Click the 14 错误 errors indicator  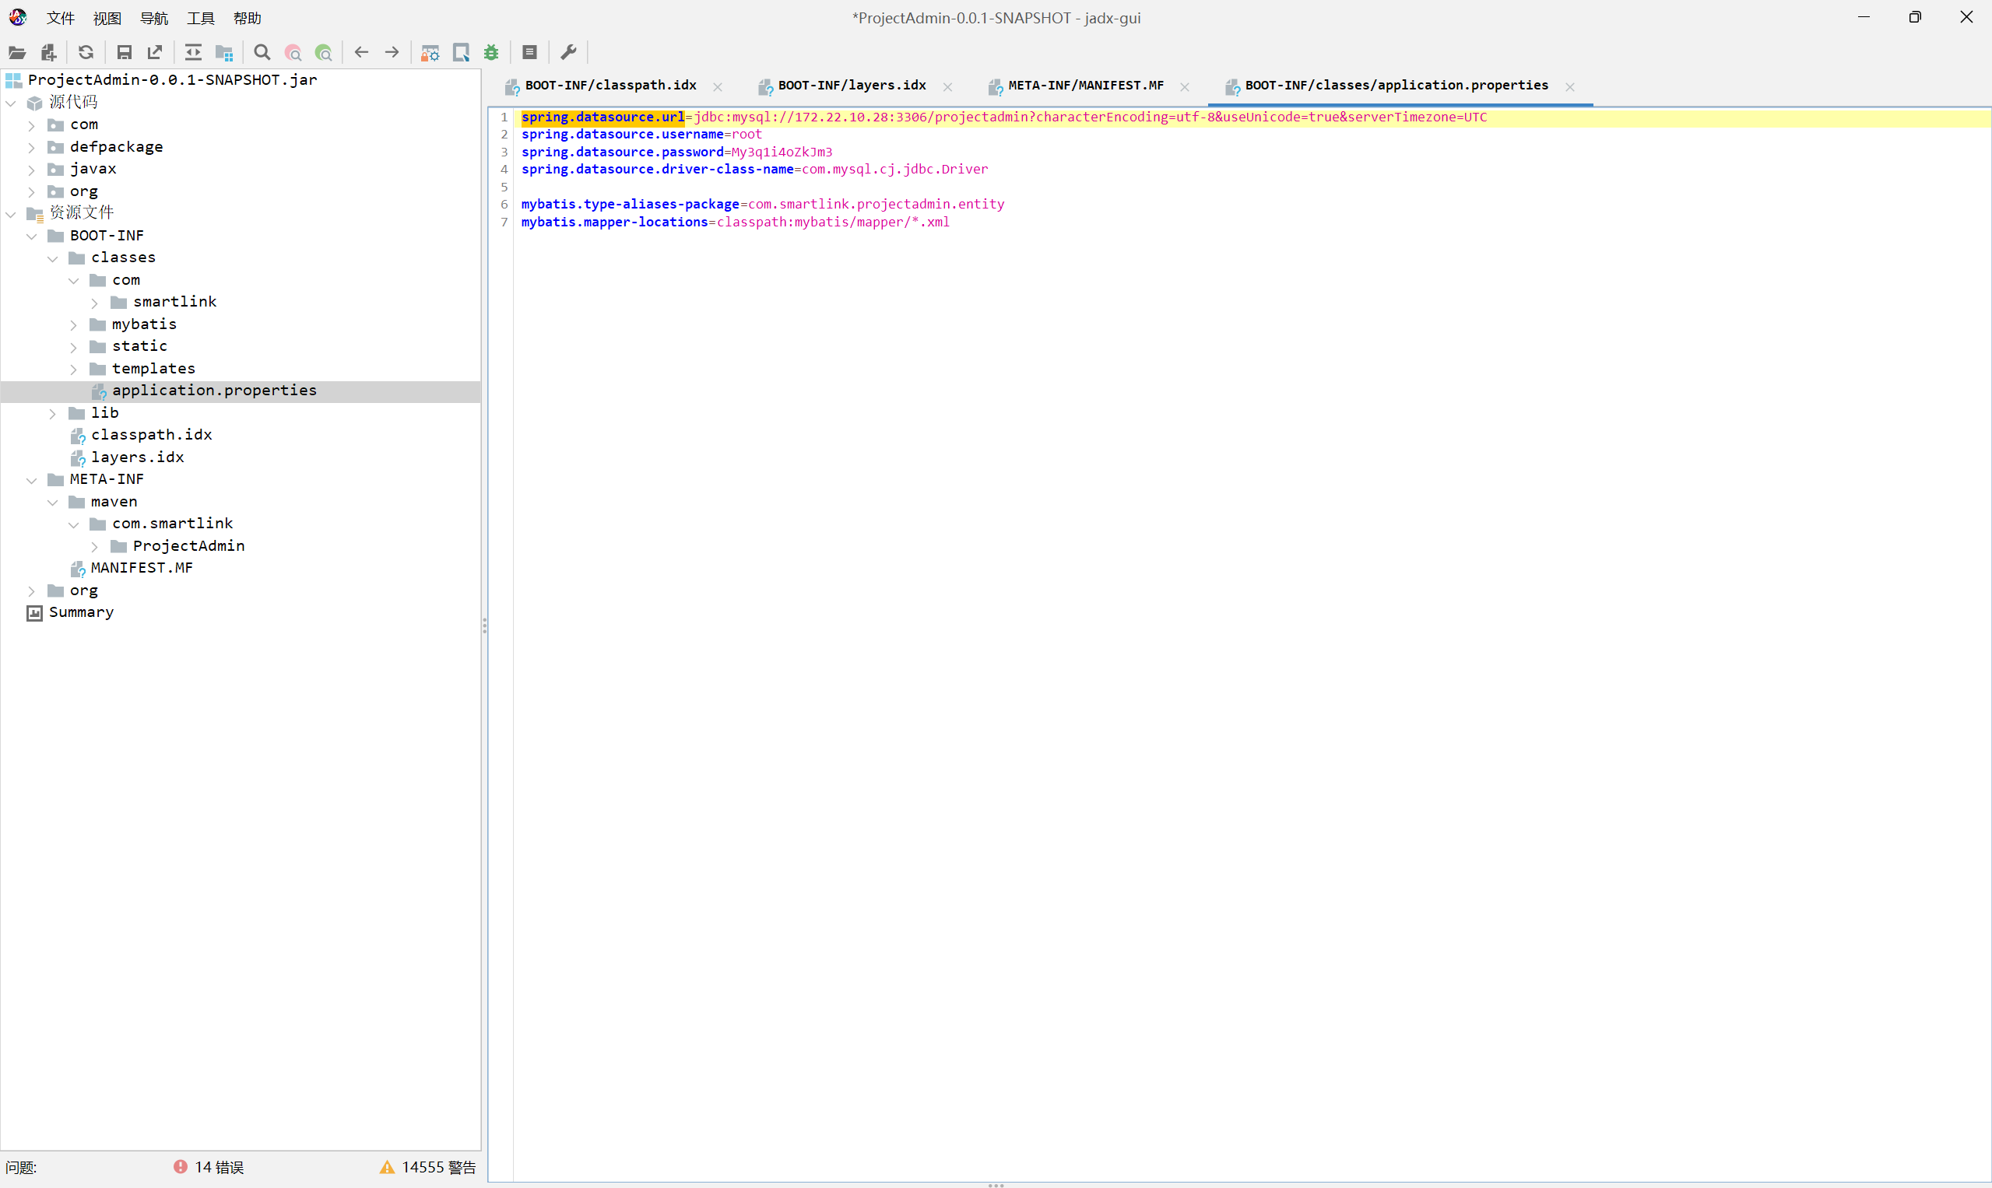click(209, 1167)
